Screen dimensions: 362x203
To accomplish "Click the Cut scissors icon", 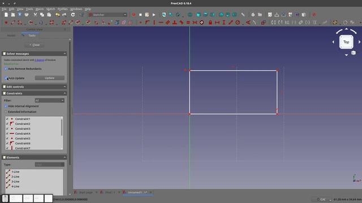I will point(35,15).
